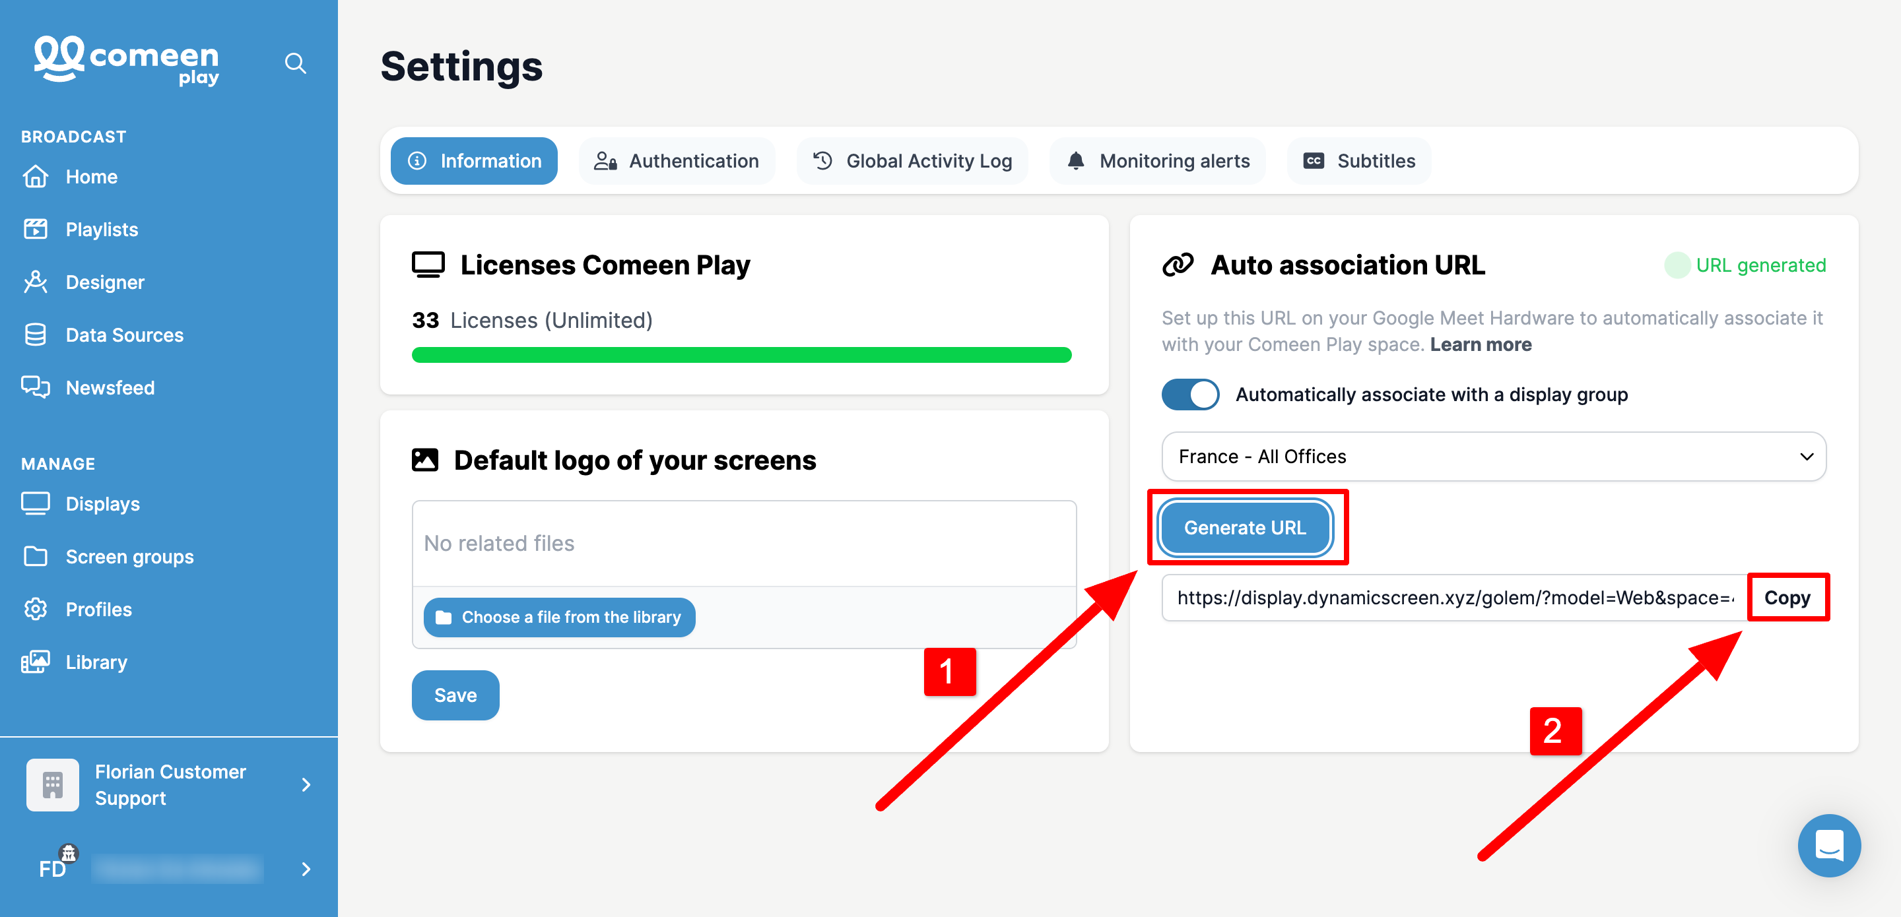Click the Screen groups folder icon
This screenshot has width=1901, height=917.
[36, 556]
